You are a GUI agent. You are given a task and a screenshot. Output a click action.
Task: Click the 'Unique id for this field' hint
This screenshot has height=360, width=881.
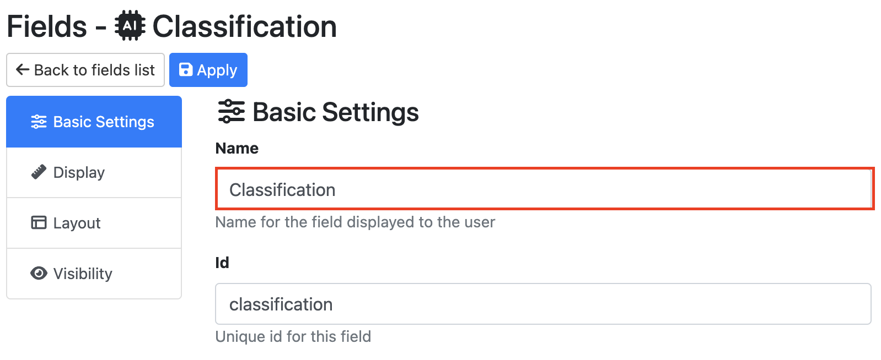[x=293, y=336]
